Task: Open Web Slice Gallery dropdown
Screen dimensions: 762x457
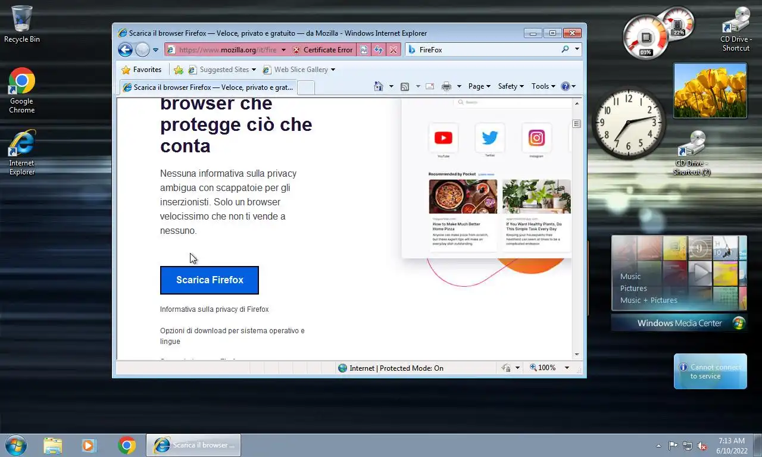Action: [299, 70]
